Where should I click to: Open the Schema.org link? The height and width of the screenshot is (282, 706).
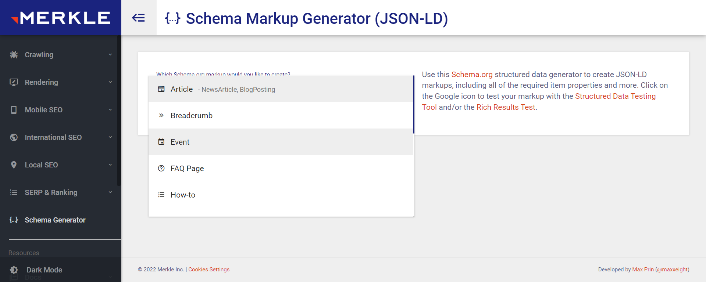coord(472,75)
